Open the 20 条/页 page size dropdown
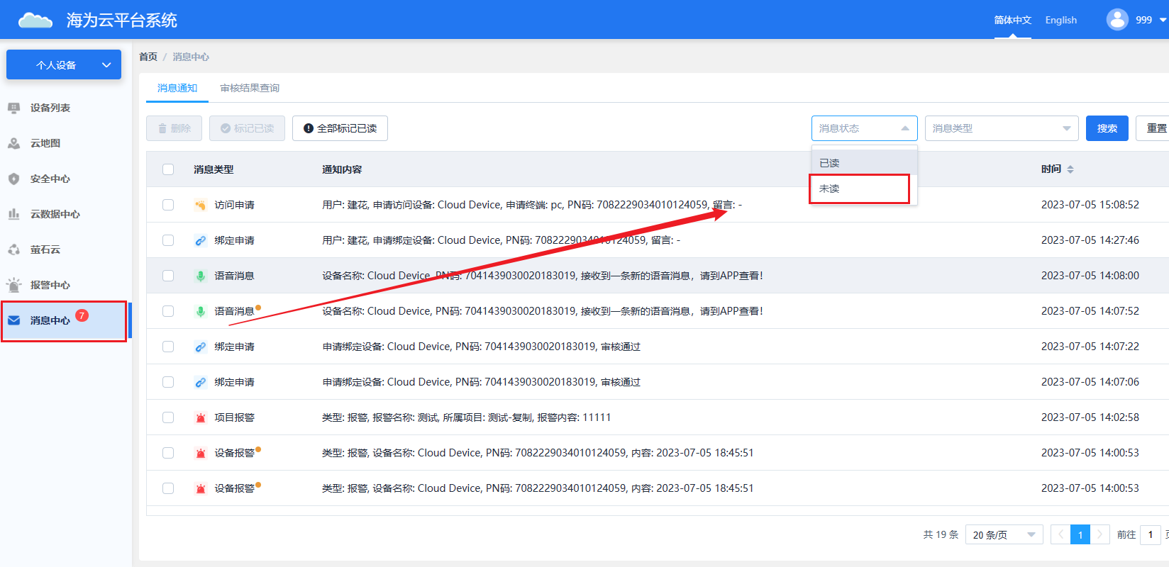The image size is (1169, 567). coord(1004,534)
